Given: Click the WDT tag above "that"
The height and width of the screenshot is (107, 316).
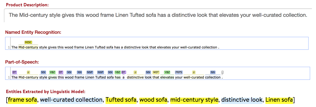Looking at the screenshot, I should point(156,72).
